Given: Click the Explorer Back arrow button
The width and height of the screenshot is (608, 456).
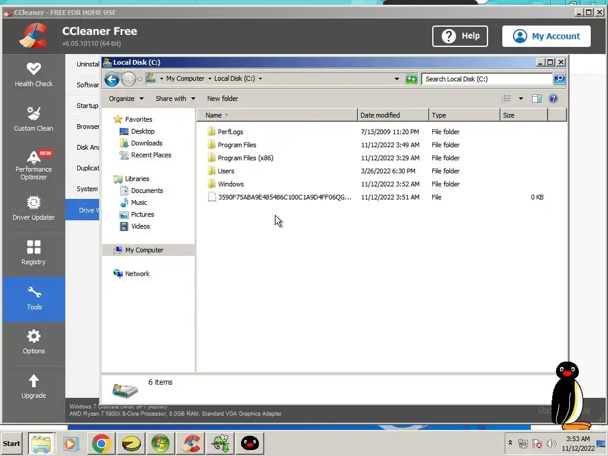Looking at the screenshot, I should [112, 79].
